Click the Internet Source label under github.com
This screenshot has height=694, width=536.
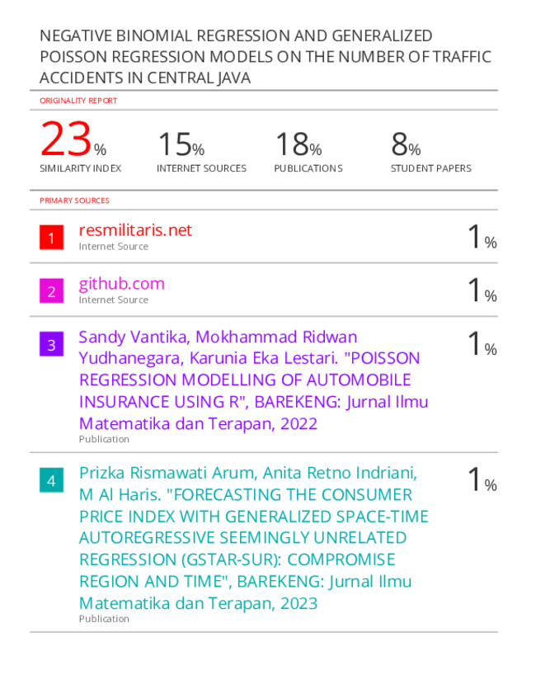pos(113,300)
